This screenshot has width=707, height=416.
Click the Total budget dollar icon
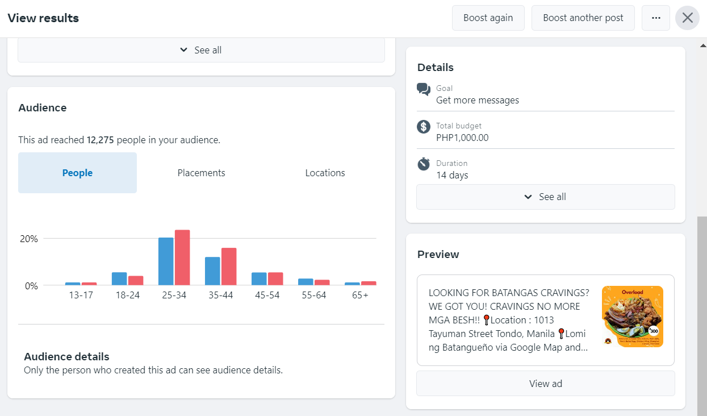point(424,127)
